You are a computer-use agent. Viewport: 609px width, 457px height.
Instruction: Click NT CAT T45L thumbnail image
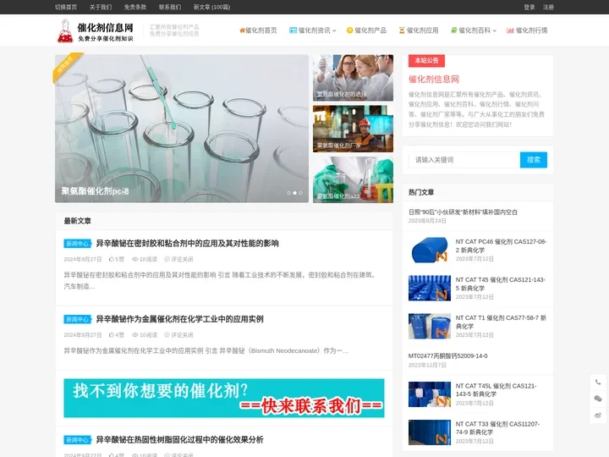(430, 394)
